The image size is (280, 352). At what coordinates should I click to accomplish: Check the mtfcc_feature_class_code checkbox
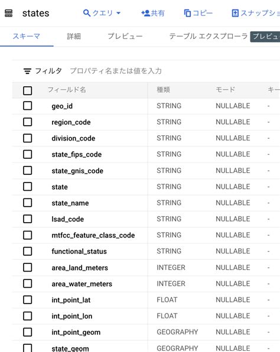[x=27, y=235]
